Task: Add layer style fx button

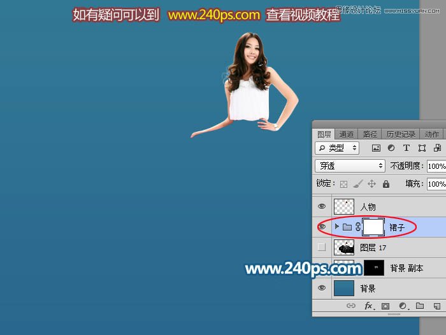Action: pos(368,306)
